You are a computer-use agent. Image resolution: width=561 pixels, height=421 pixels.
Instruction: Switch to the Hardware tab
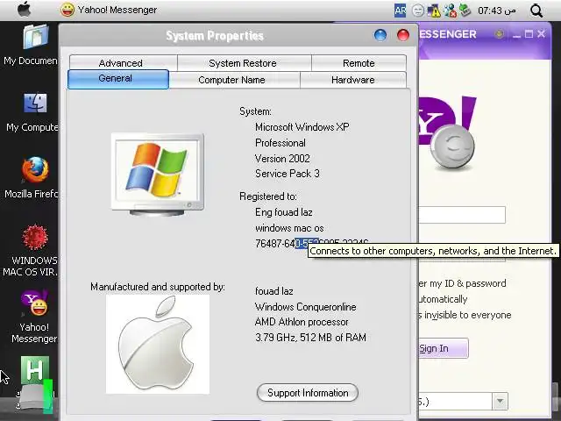(352, 80)
